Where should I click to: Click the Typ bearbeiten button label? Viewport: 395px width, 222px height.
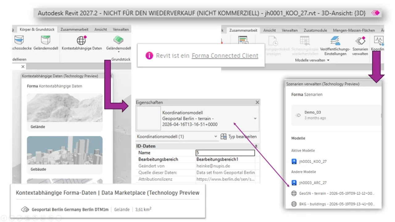click(x=242, y=137)
